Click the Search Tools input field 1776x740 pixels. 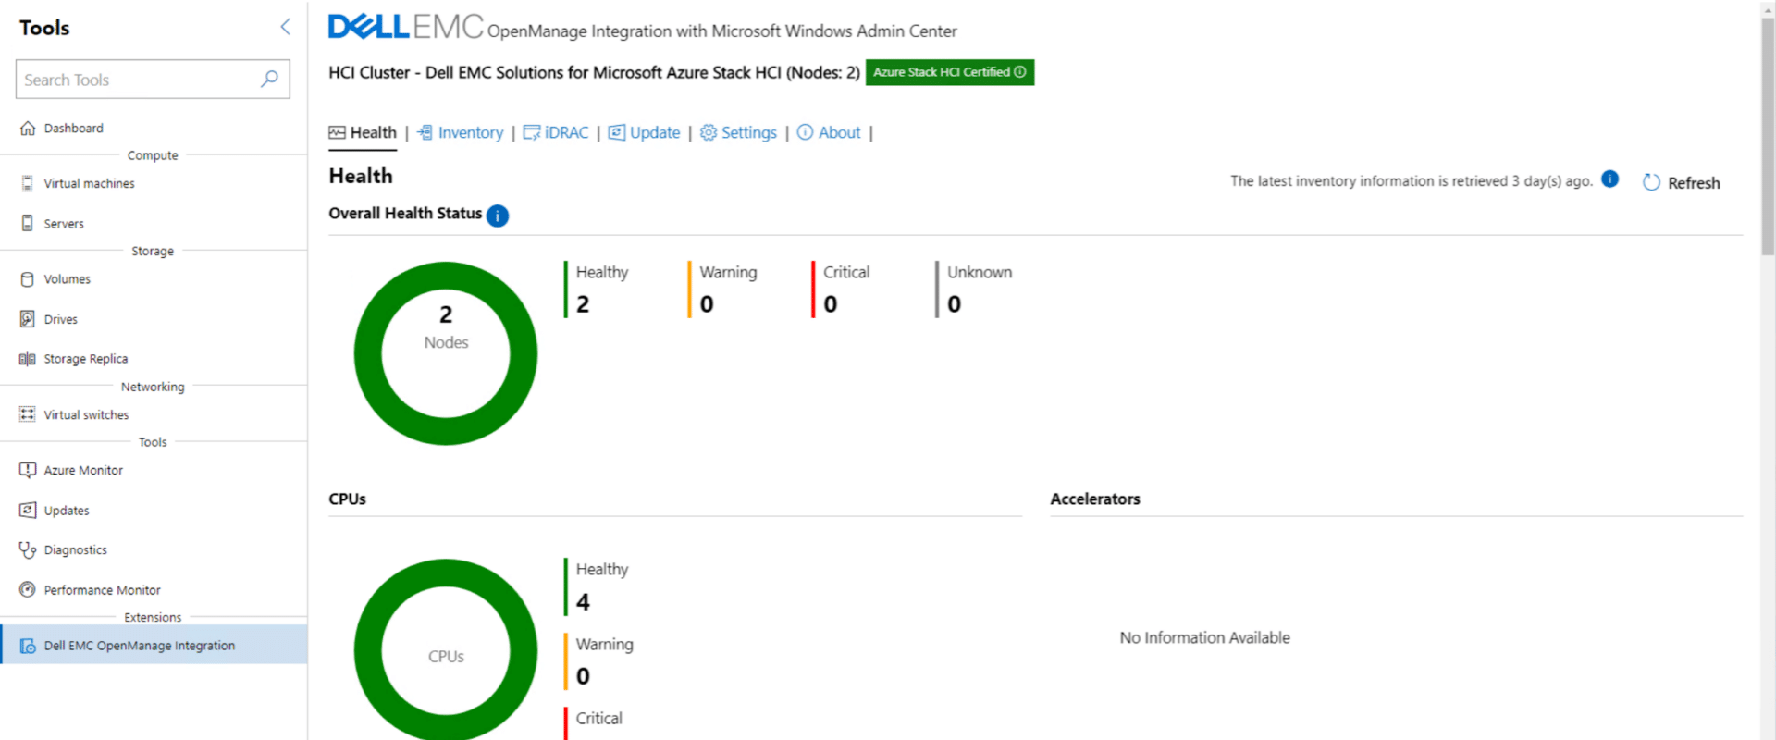pyautogui.click(x=153, y=80)
